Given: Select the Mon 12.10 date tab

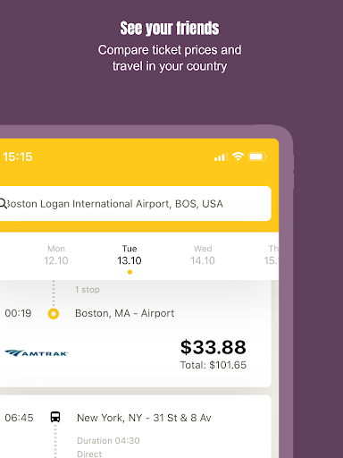Looking at the screenshot, I should [x=56, y=255].
